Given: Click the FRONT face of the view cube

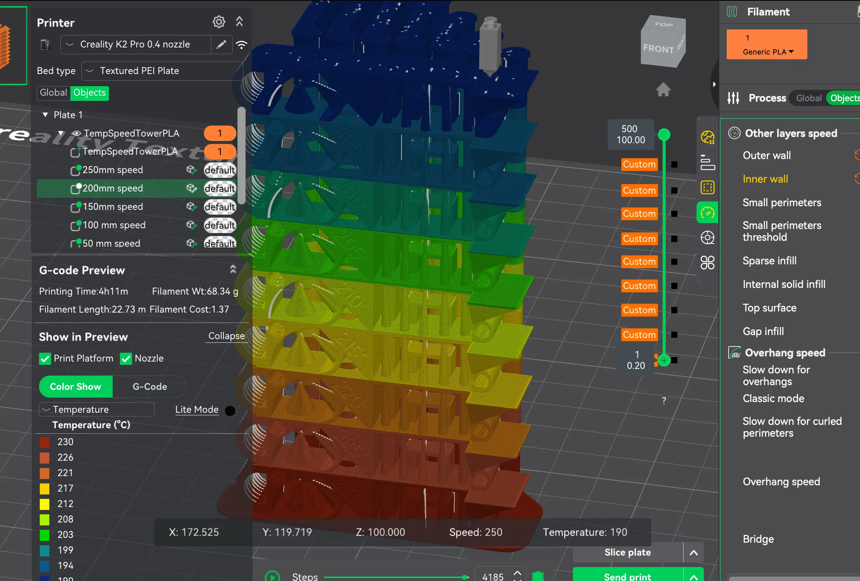Looking at the screenshot, I should [x=658, y=49].
